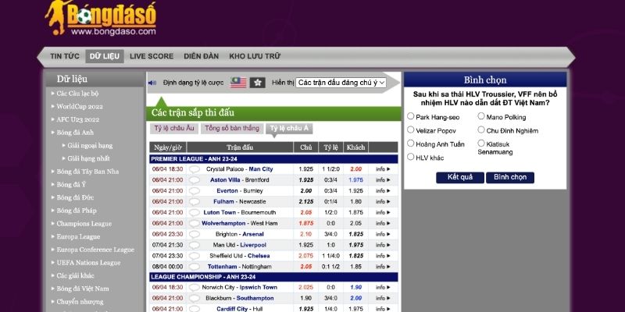The width and height of the screenshot is (625, 312).
Task: Click the info arrow for Brighton - Arsenal
Action: point(383,234)
